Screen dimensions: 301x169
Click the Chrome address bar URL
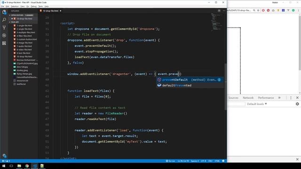click(239, 10)
